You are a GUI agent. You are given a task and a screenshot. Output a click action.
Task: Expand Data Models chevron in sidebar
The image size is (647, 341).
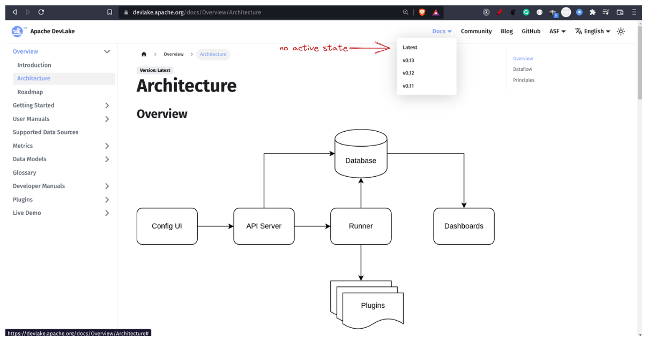coord(107,159)
